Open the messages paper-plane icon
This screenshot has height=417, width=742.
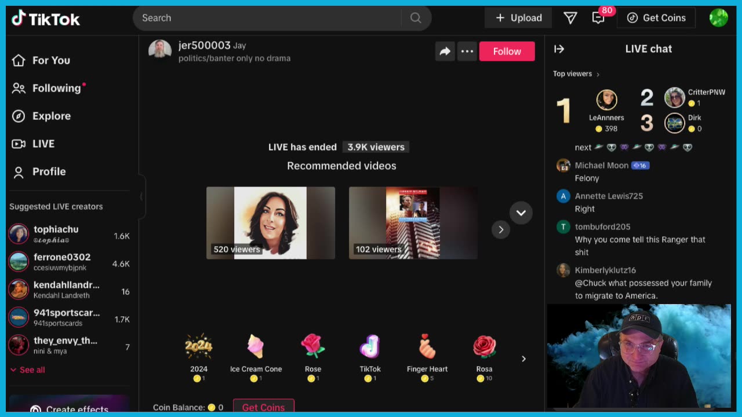(570, 18)
